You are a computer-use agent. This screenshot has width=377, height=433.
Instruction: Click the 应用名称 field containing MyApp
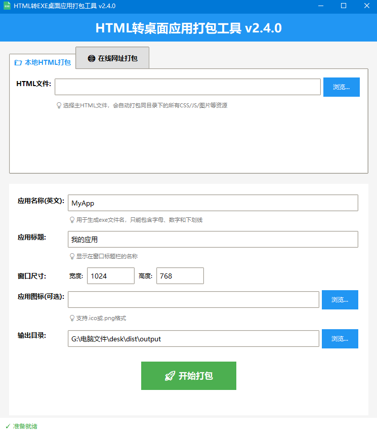(213, 203)
